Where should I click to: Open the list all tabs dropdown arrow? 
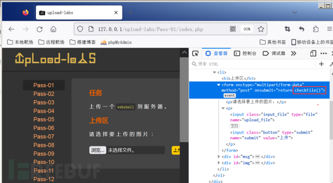[294, 13]
